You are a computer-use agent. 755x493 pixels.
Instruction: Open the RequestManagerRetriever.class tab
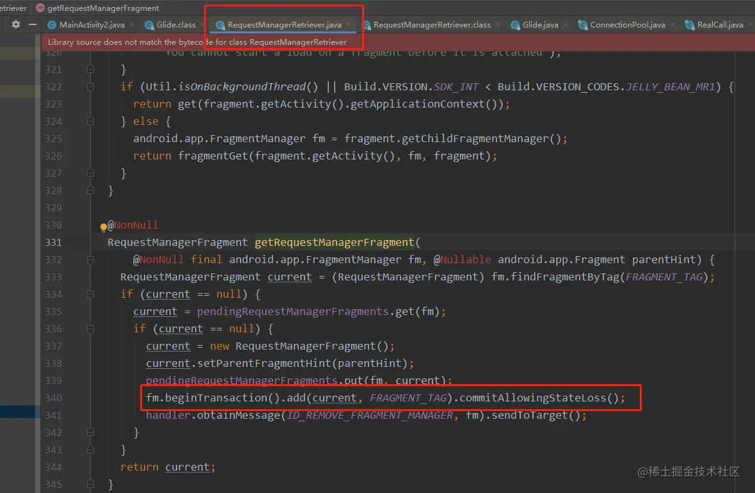click(431, 24)
